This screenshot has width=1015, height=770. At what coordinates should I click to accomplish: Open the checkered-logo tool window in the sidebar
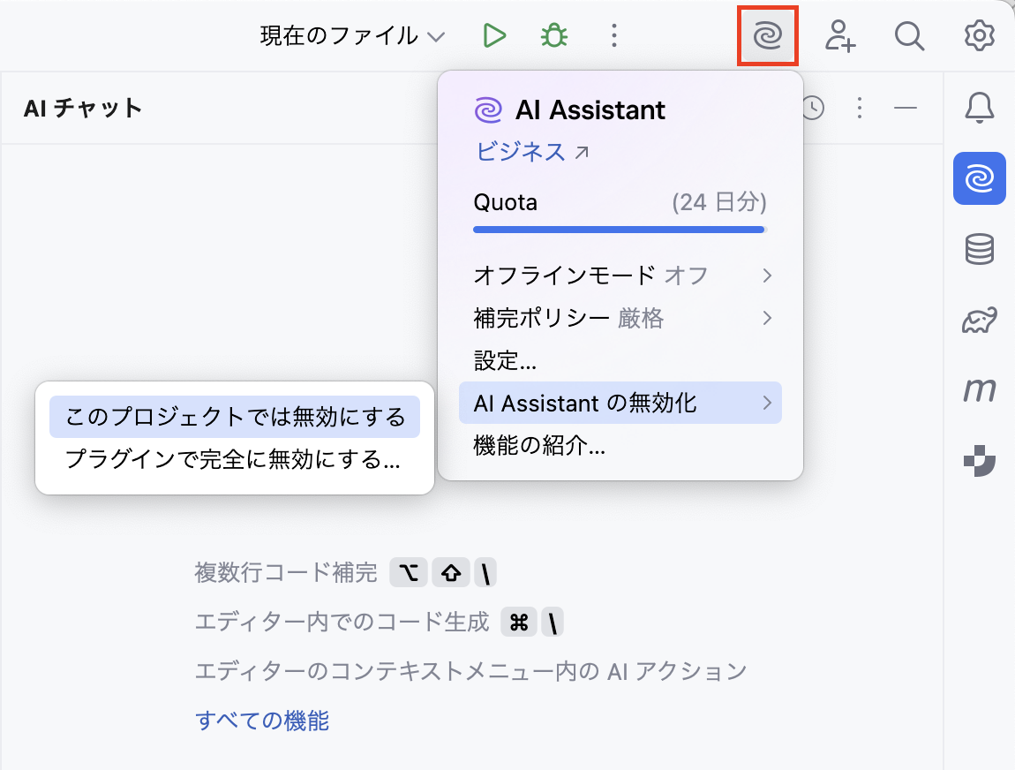tap(980, 460)
